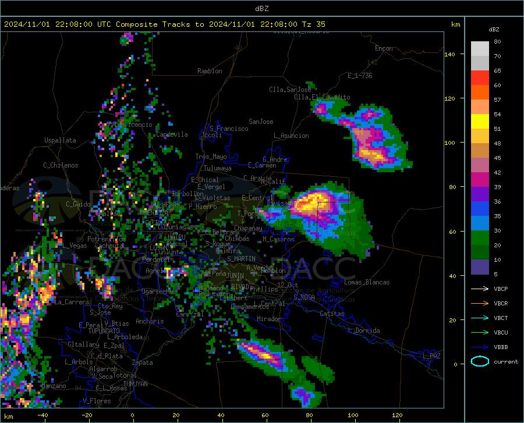Click the cyan 'current' ellipse symbol
Image resolution: width=524 pixels, height=423 pixels.
coord(480,361)
